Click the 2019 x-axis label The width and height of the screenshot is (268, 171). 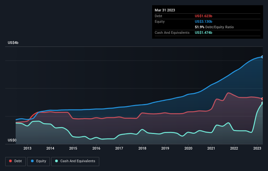point(165,148)
